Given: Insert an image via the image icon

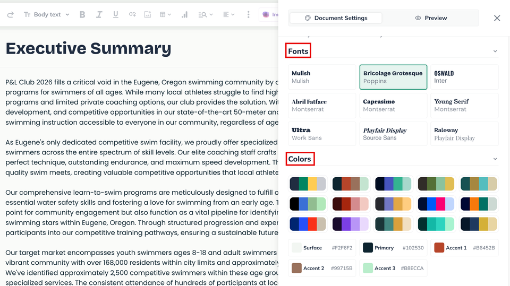Looking at the screenshot, I should pos(148,14).
